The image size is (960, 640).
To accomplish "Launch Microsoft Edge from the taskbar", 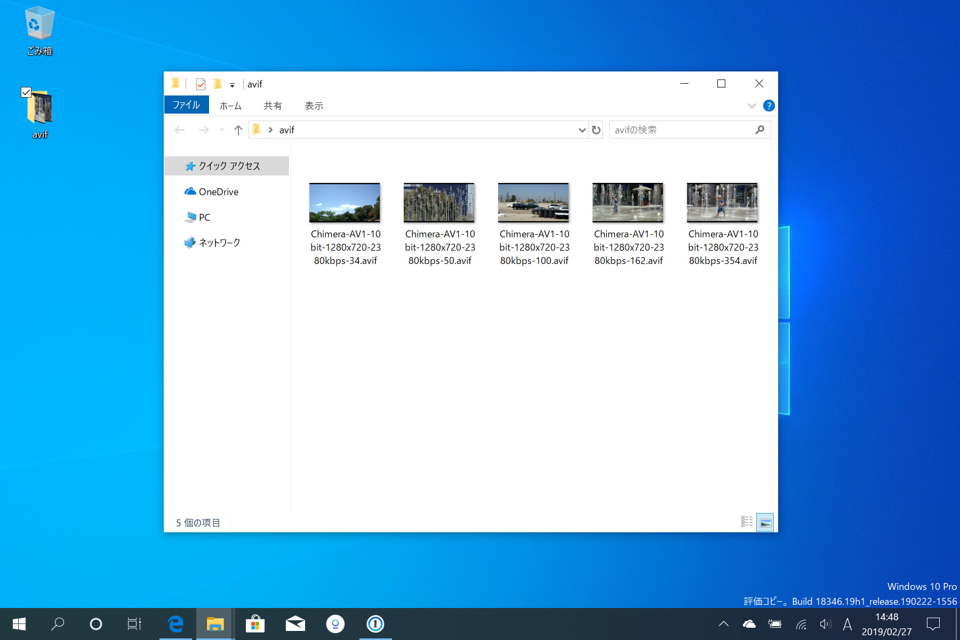I will pyautogui.click(x=176, y=623).
